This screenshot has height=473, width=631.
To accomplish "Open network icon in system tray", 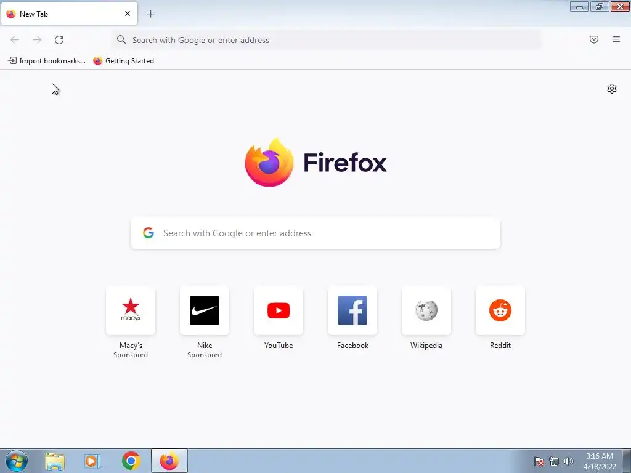I will click(554, 461).
